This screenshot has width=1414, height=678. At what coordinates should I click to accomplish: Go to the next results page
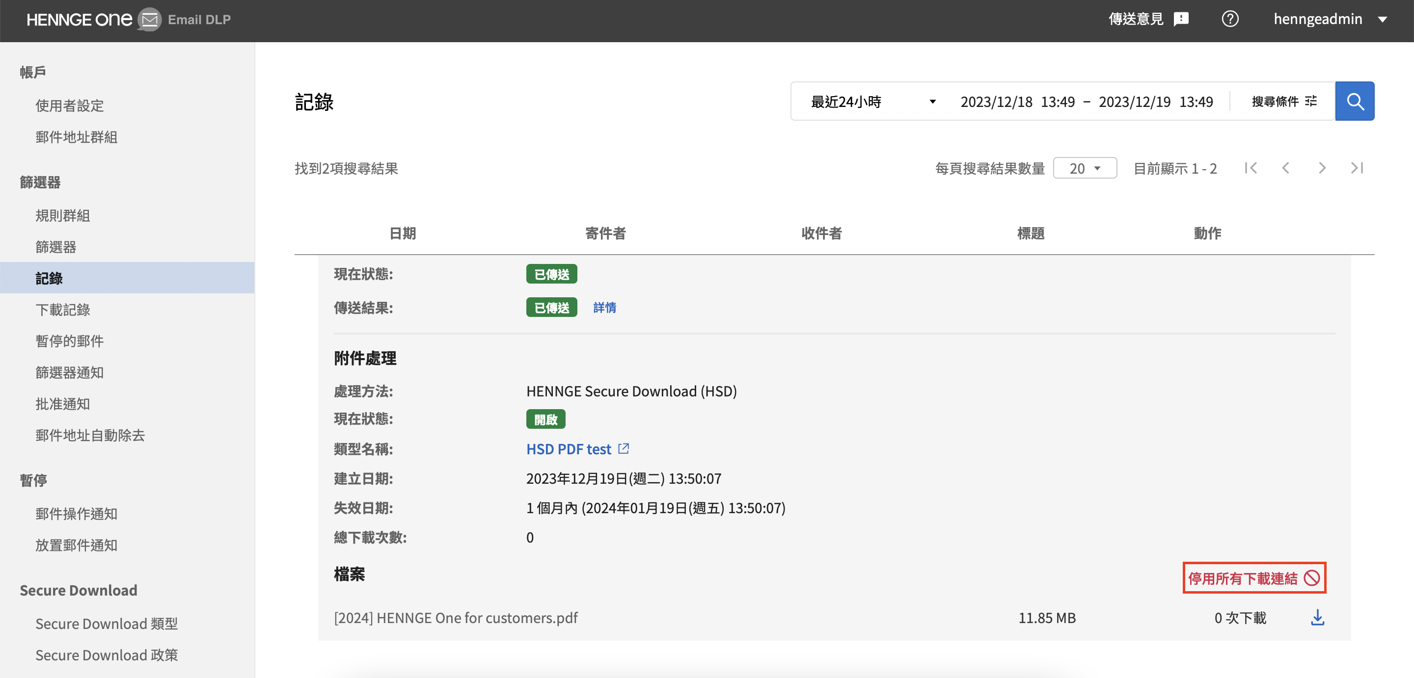coord(1321,168)
